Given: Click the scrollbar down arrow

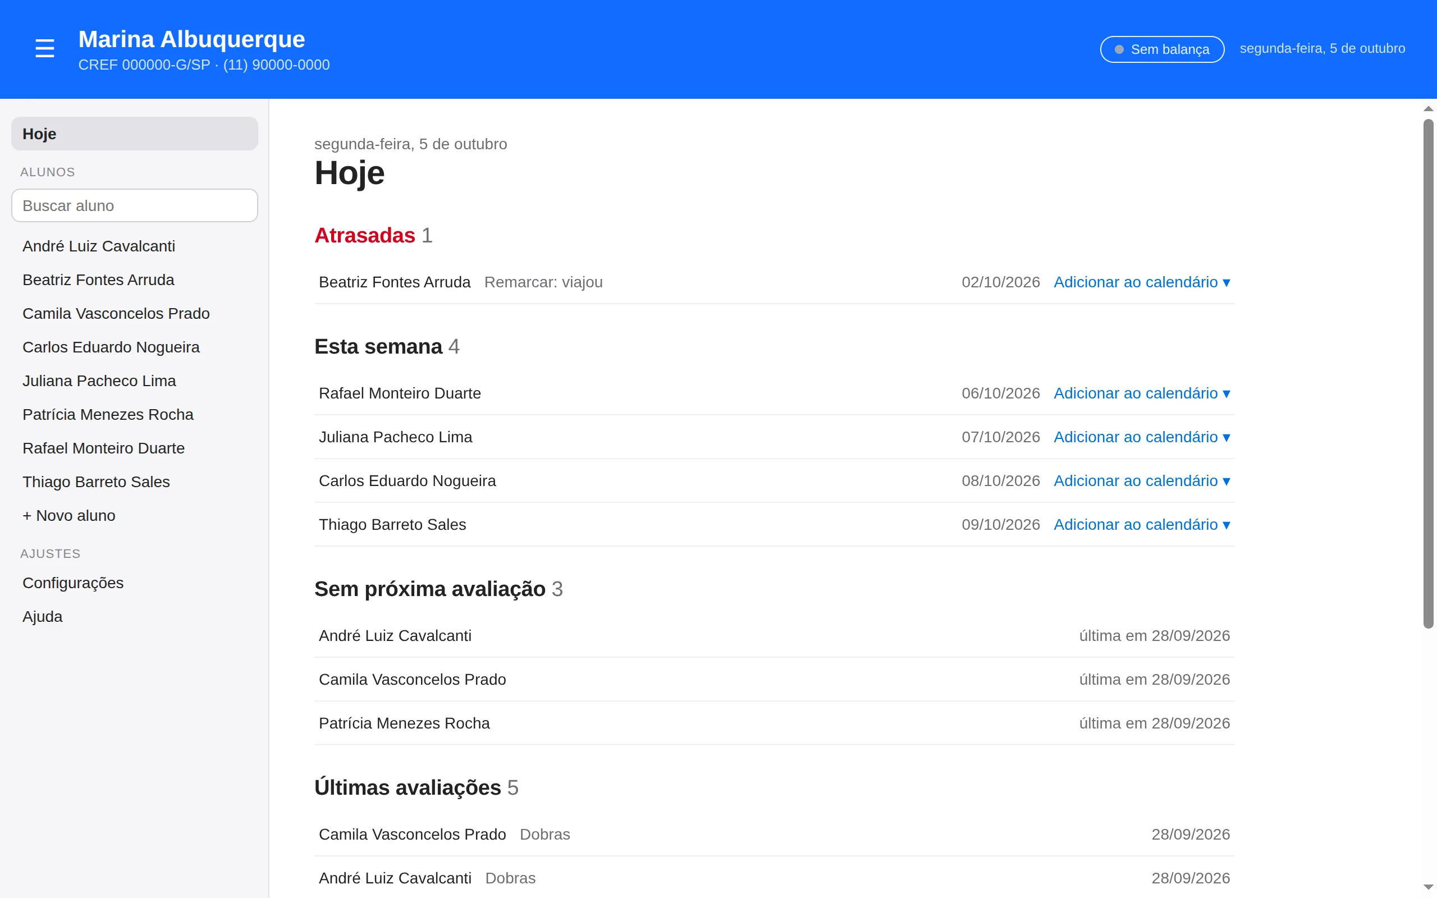Looking at the screenshot, I should [1428, 887].
